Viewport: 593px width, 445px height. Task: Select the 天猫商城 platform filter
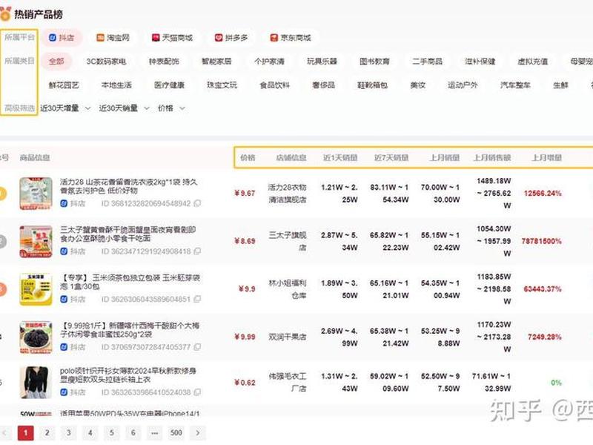pyautogui.click(x=172, y=38)
